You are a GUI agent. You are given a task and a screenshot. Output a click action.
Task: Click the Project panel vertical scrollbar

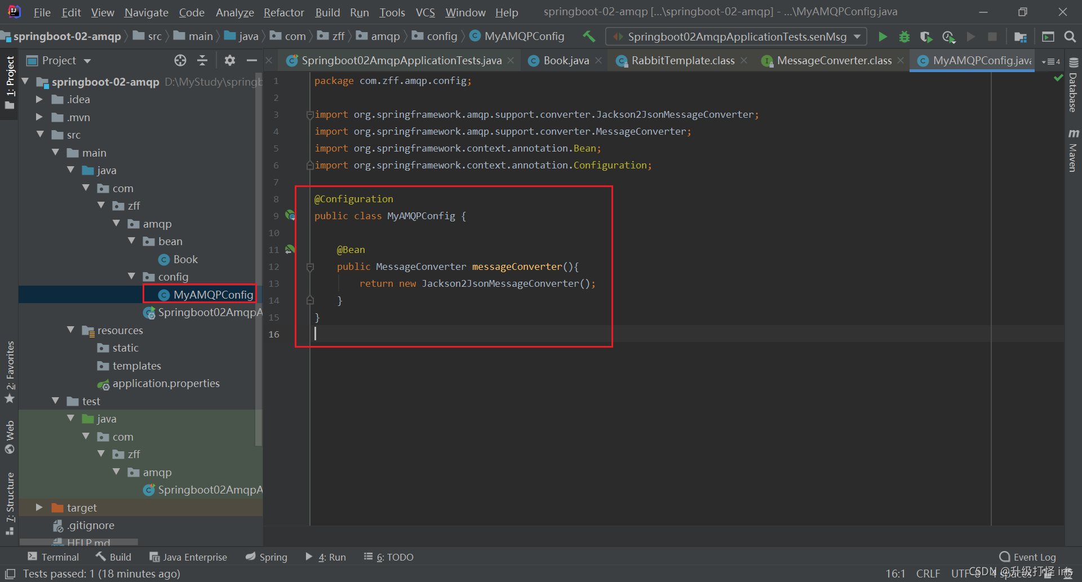point(259,259)
